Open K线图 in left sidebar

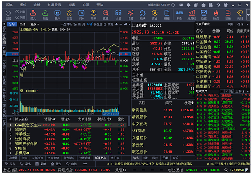4,52
